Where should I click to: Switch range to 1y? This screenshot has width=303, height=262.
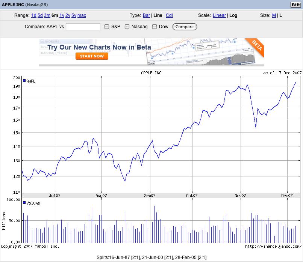pos(62,15)
